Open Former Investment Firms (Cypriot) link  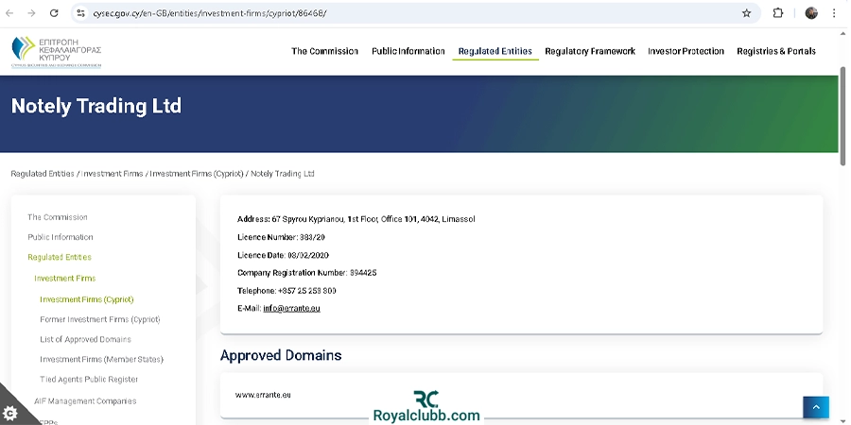(99, 319)
